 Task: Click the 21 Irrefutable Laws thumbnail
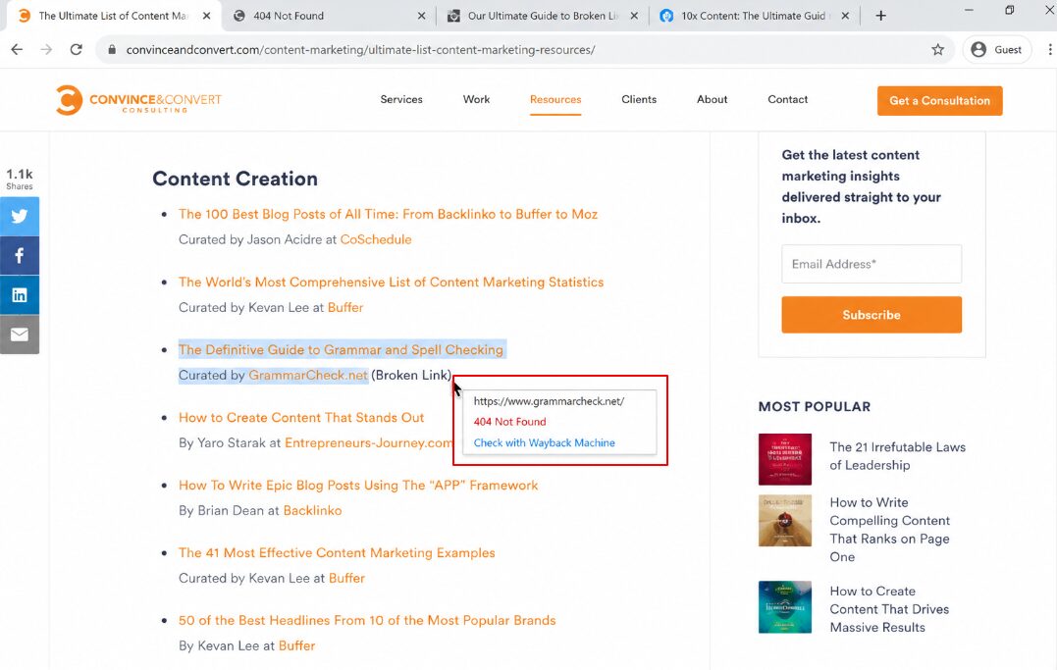(785, 459)
